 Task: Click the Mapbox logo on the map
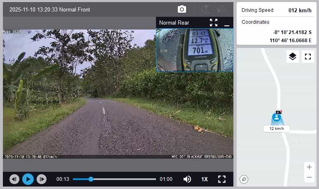244,179
